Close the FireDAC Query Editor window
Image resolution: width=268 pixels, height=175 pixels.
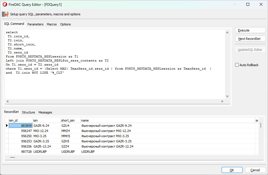click(261, 4)
